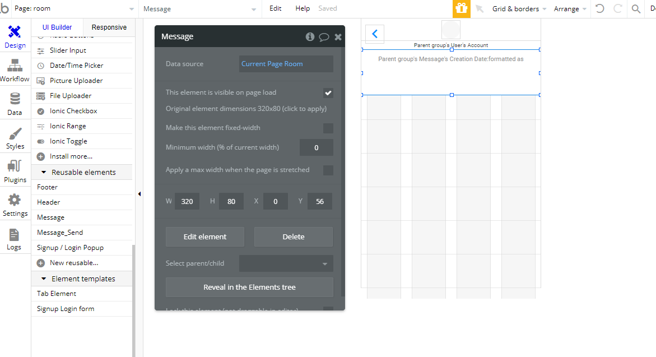656x357 pixels.
Task: Click the undo arrow icon
Action: point(600,8)
